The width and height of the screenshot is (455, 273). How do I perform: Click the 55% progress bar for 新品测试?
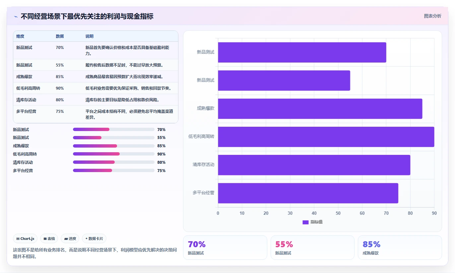point(114,138)
